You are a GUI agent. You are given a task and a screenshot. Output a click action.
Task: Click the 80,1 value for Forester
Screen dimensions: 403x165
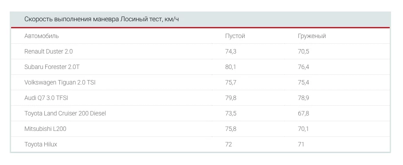230,67
